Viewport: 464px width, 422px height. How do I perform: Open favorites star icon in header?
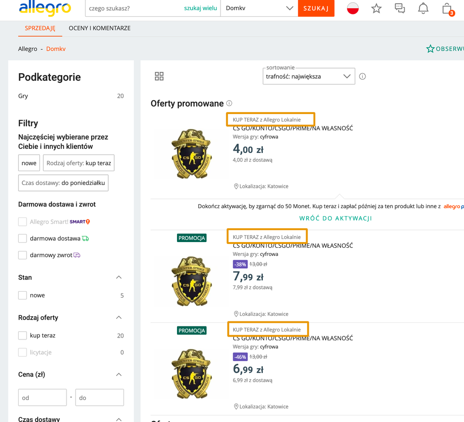coord(376,8)
